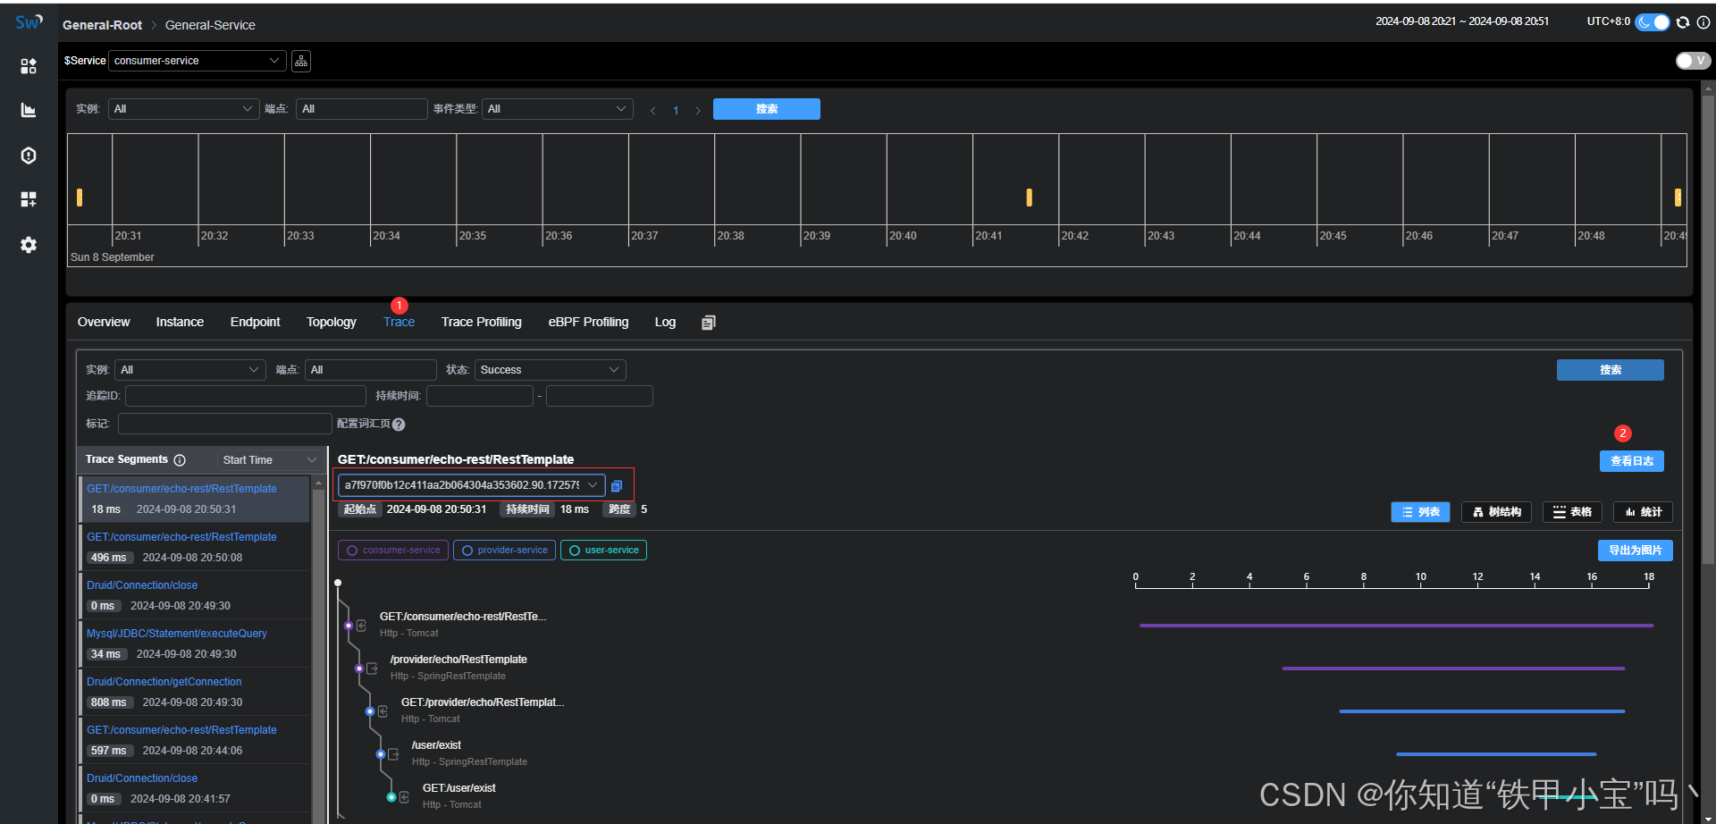Image resolution: width=1716 pixels, height=824 pixels.
Task: Click the purple GET:/consumer/echo-rest span bar
Action: 1396,626
